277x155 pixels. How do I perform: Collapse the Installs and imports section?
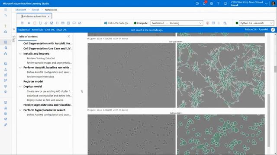[x=20, y=53]
